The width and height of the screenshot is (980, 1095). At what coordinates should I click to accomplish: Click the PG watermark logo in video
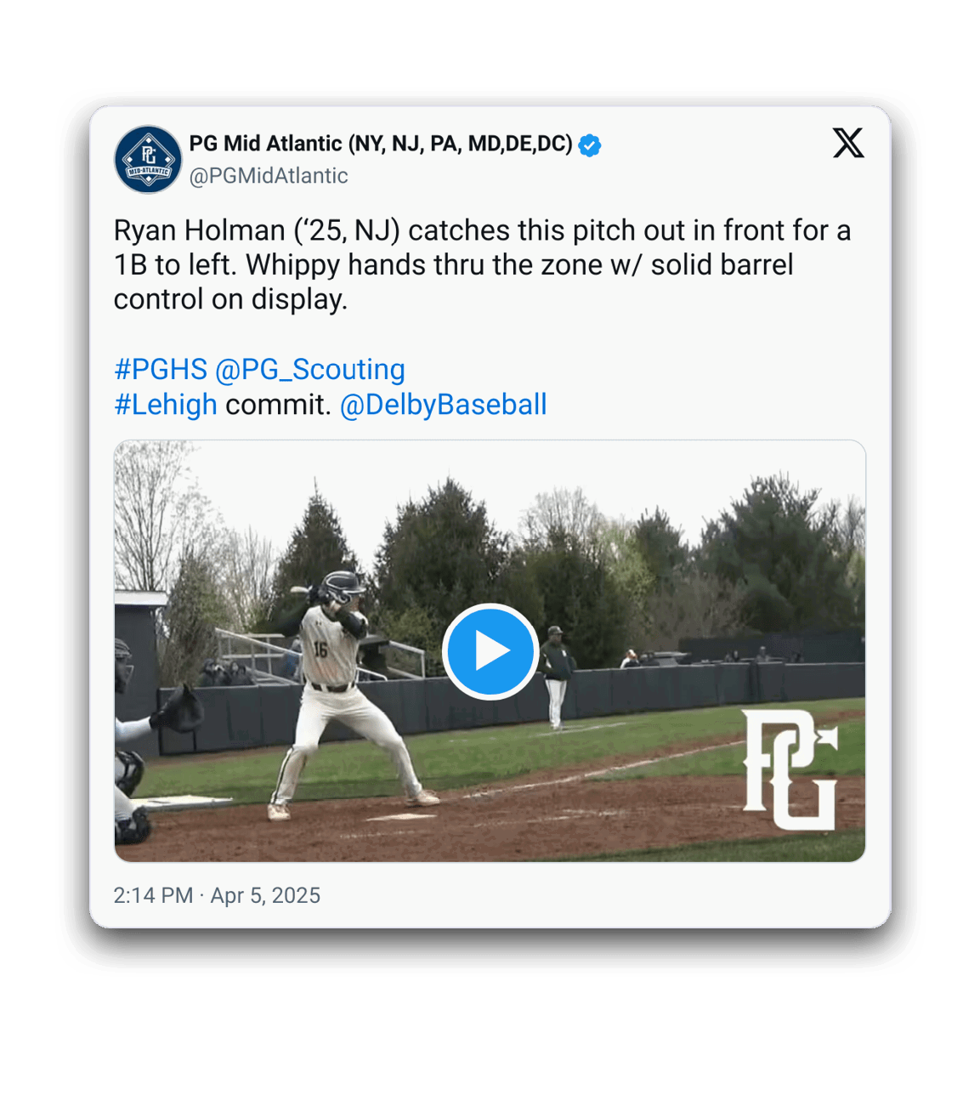(x=790, y=769)
